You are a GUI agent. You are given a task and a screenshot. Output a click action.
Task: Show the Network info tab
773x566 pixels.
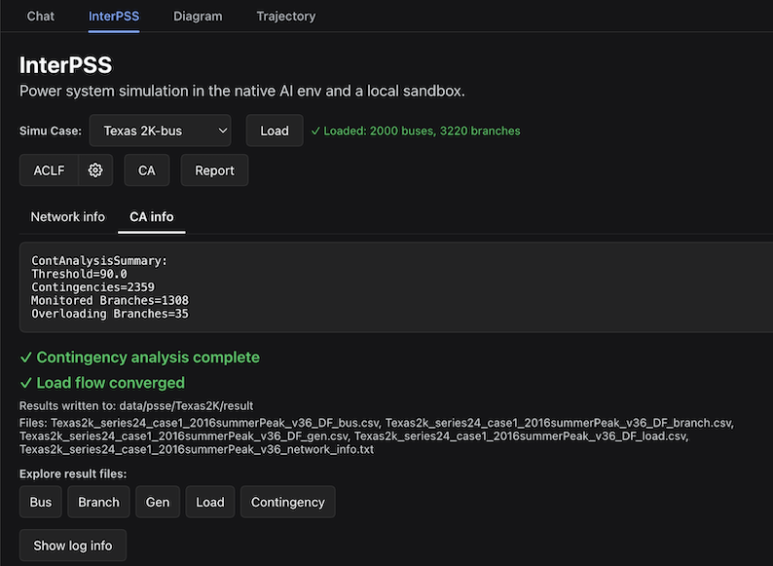coord(67,217)
